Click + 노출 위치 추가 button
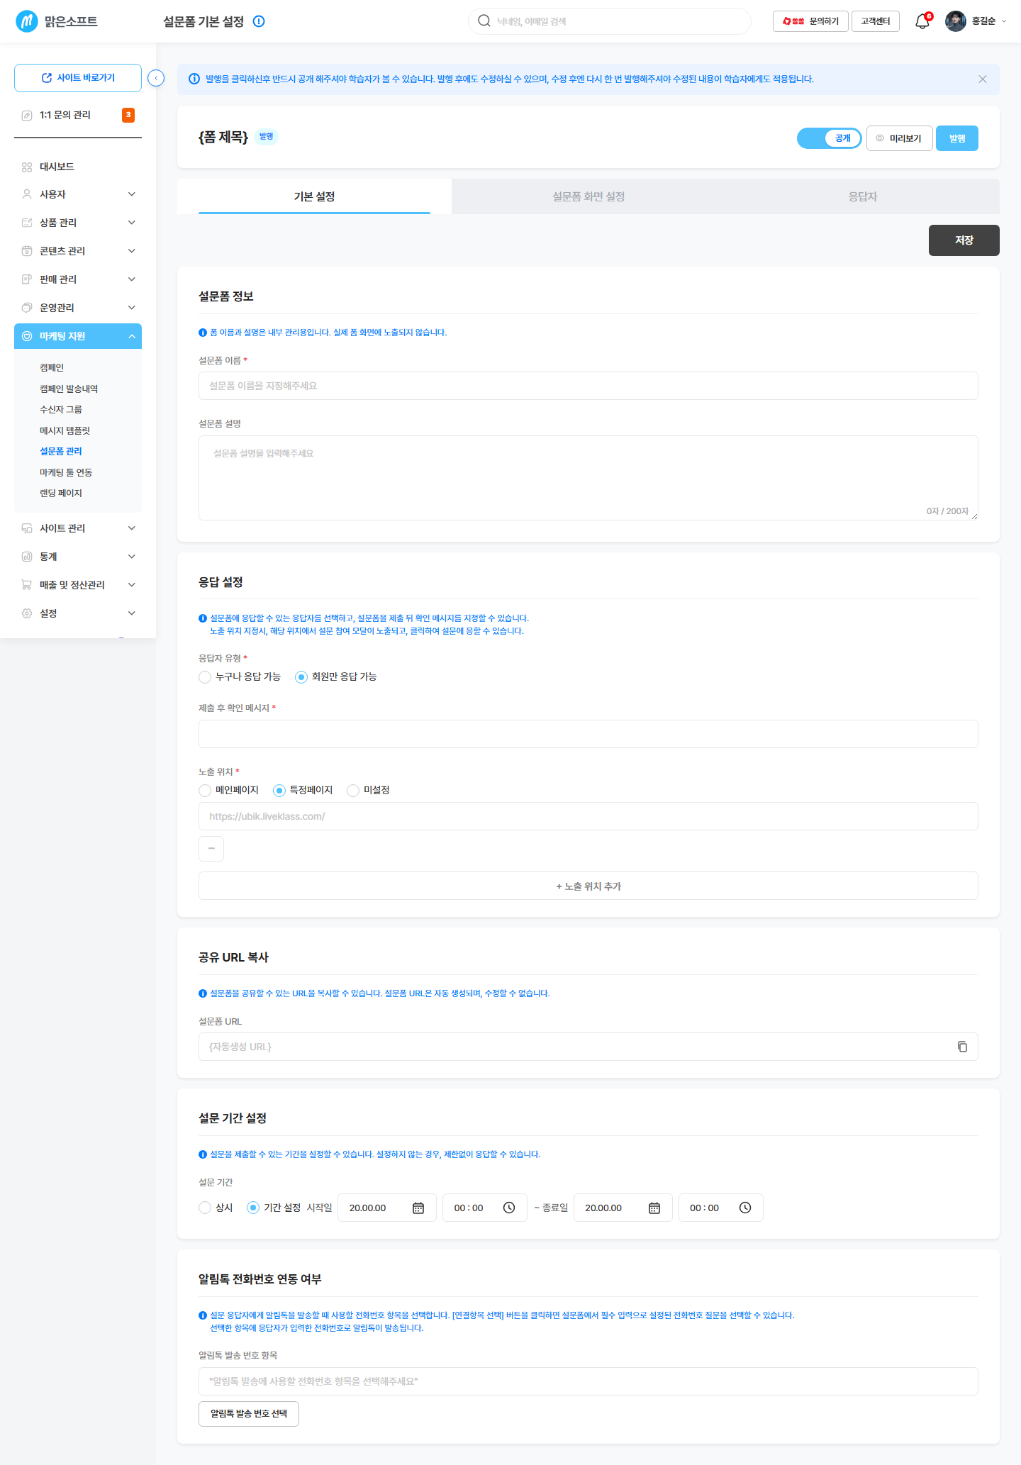This screenshot has width=1021, height=1465. [x=588, y=886]
